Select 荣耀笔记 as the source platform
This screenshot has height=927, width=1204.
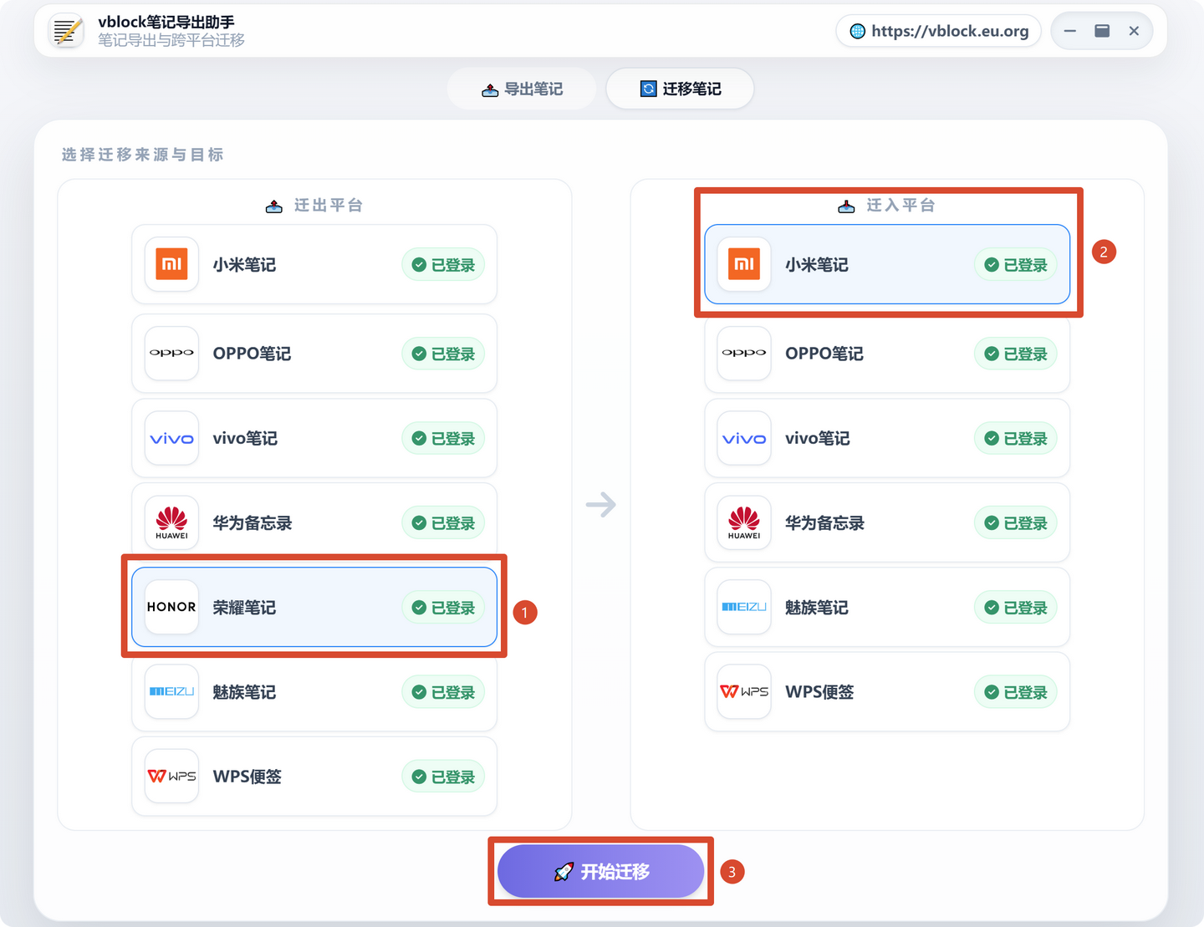(314, 607)
